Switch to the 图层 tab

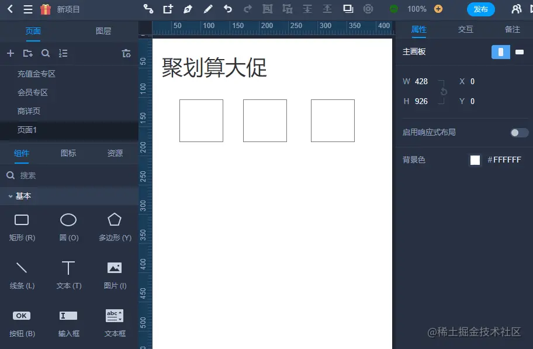(103, 30)
